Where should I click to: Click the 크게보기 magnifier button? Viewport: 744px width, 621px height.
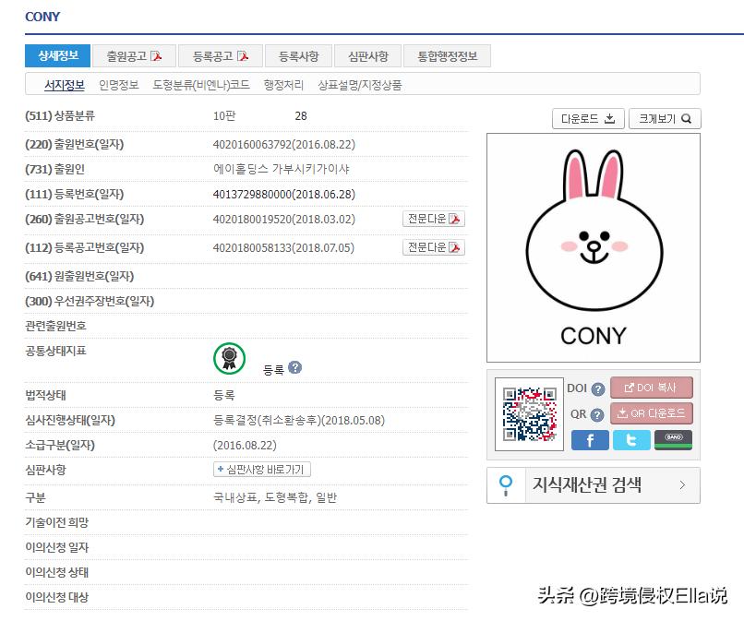click(x=665, y=119)
